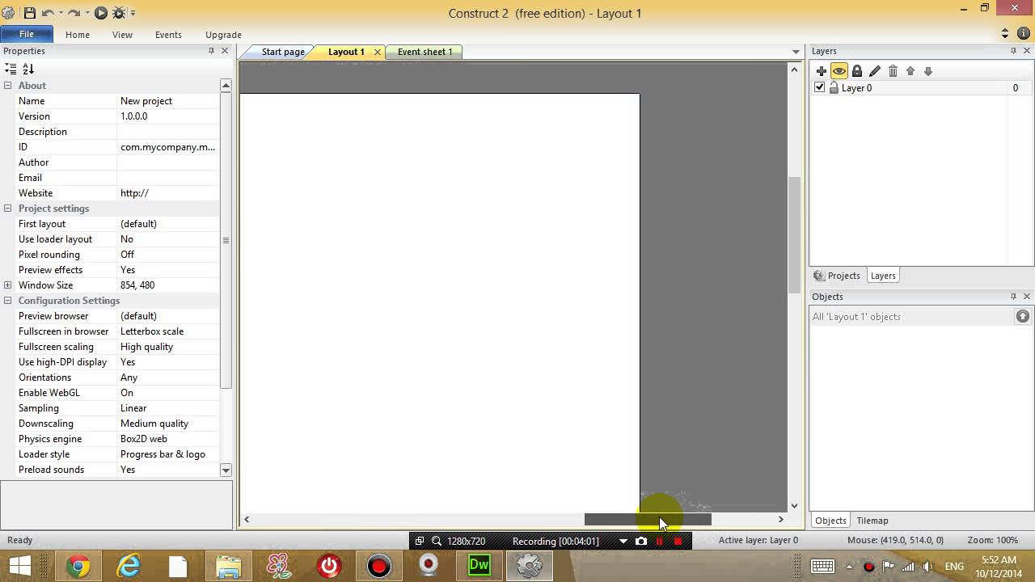
Task: Click the layout vertical scrollbar thumb
Action: 795,235
